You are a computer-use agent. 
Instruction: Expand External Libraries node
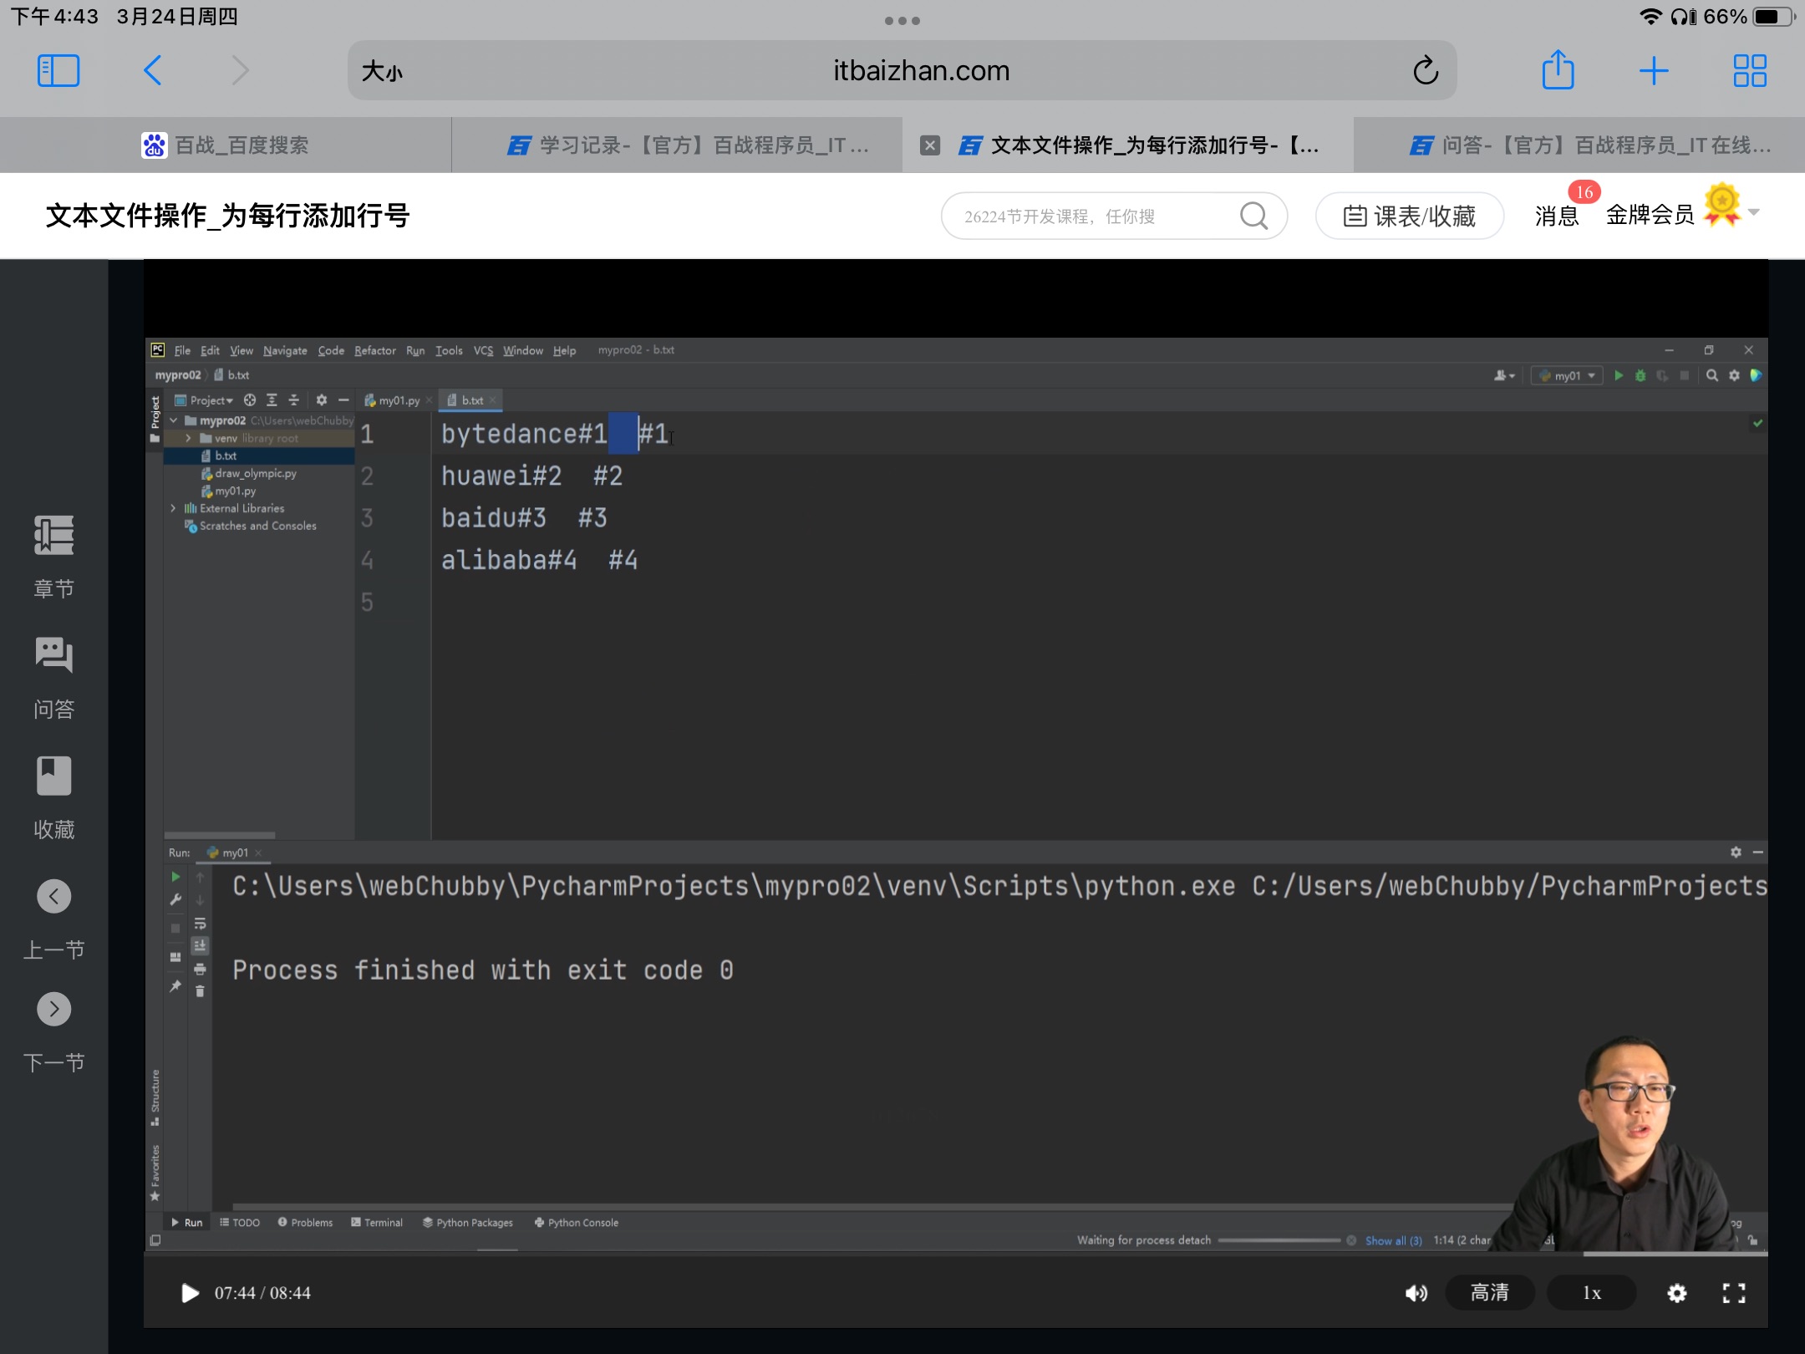coord(174,508)
